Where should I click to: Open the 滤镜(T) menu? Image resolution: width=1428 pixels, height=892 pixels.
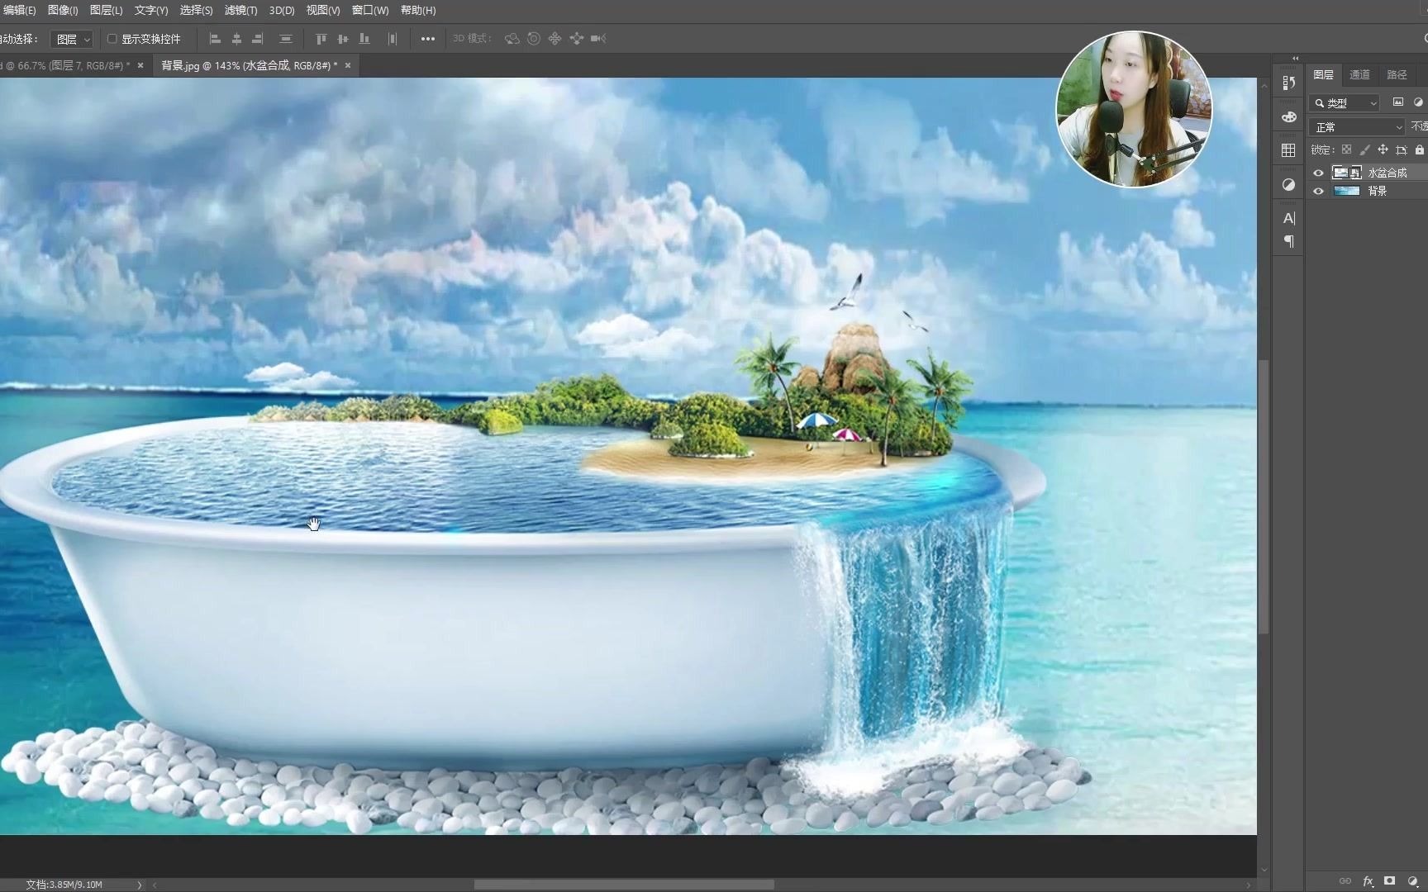pos(240,11)
